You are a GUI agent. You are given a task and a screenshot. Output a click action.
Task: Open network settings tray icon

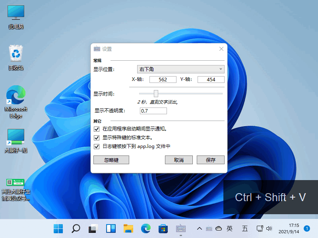coord(260,229)
